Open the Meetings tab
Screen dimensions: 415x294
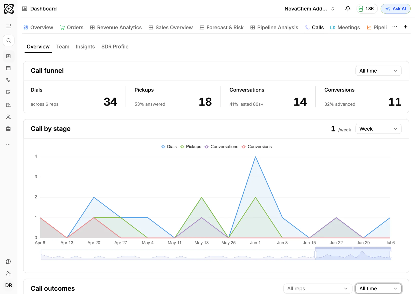point(345,27)
